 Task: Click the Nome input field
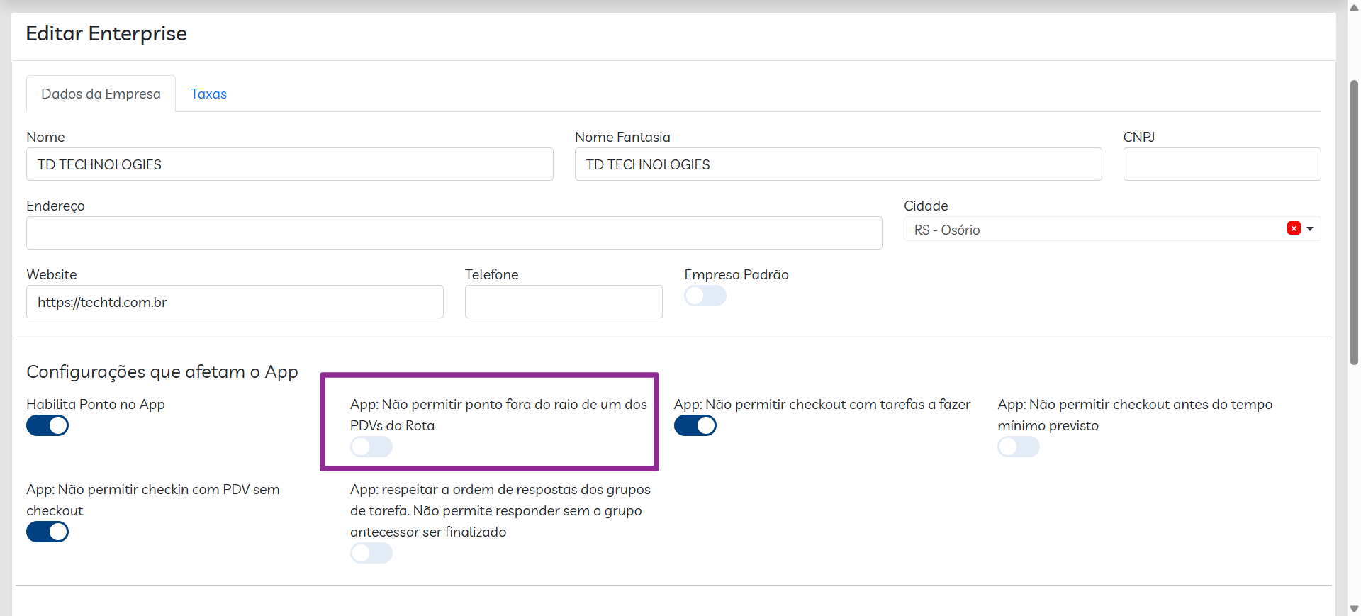pyautogui.click(x=289, y=164)
